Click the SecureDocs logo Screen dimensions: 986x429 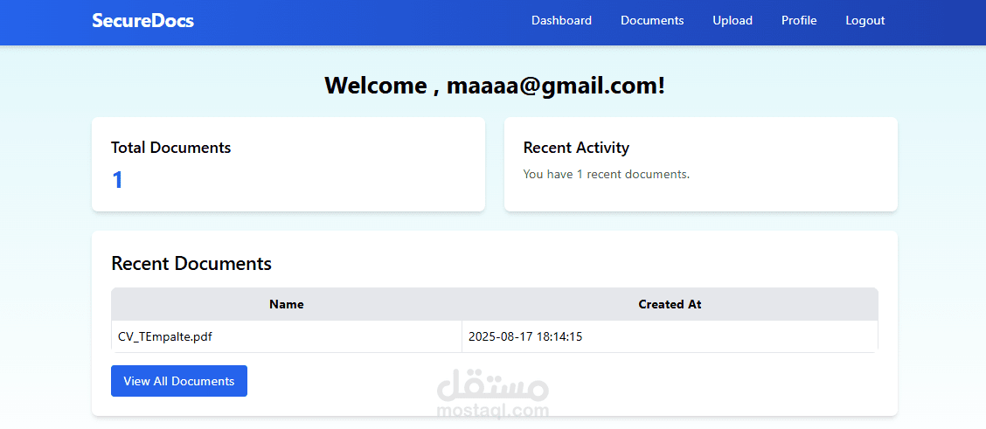tap(142, 21)
